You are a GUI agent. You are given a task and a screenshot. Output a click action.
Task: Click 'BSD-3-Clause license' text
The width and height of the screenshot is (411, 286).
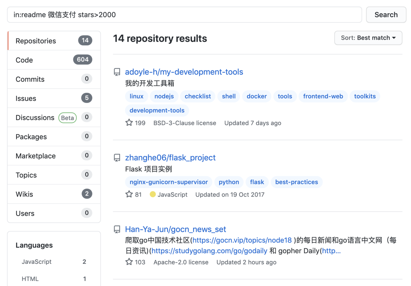click(x=185, y=123)
